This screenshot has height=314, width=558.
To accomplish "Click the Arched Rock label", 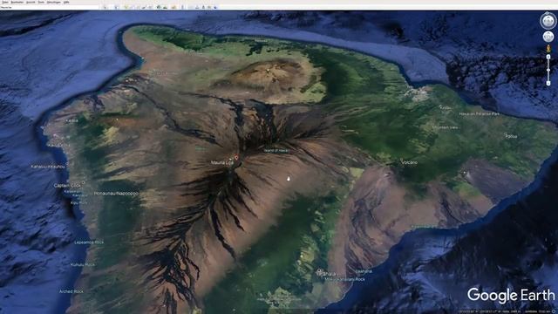I will pyautogui.click(x=71, y=291).
